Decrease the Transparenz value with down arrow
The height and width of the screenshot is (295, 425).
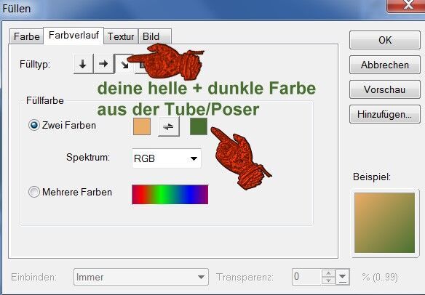(x=328, y=280)
